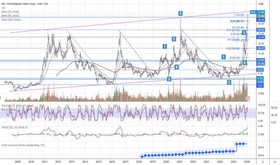Select the wave 5 label marker
280x165 pixels.
pos(180,13)
